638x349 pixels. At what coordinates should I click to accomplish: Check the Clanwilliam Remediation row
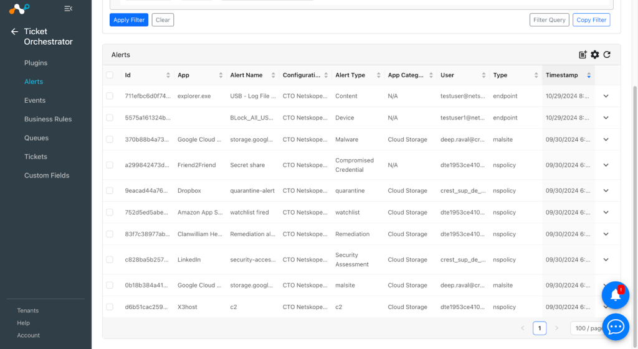[110, 234]
